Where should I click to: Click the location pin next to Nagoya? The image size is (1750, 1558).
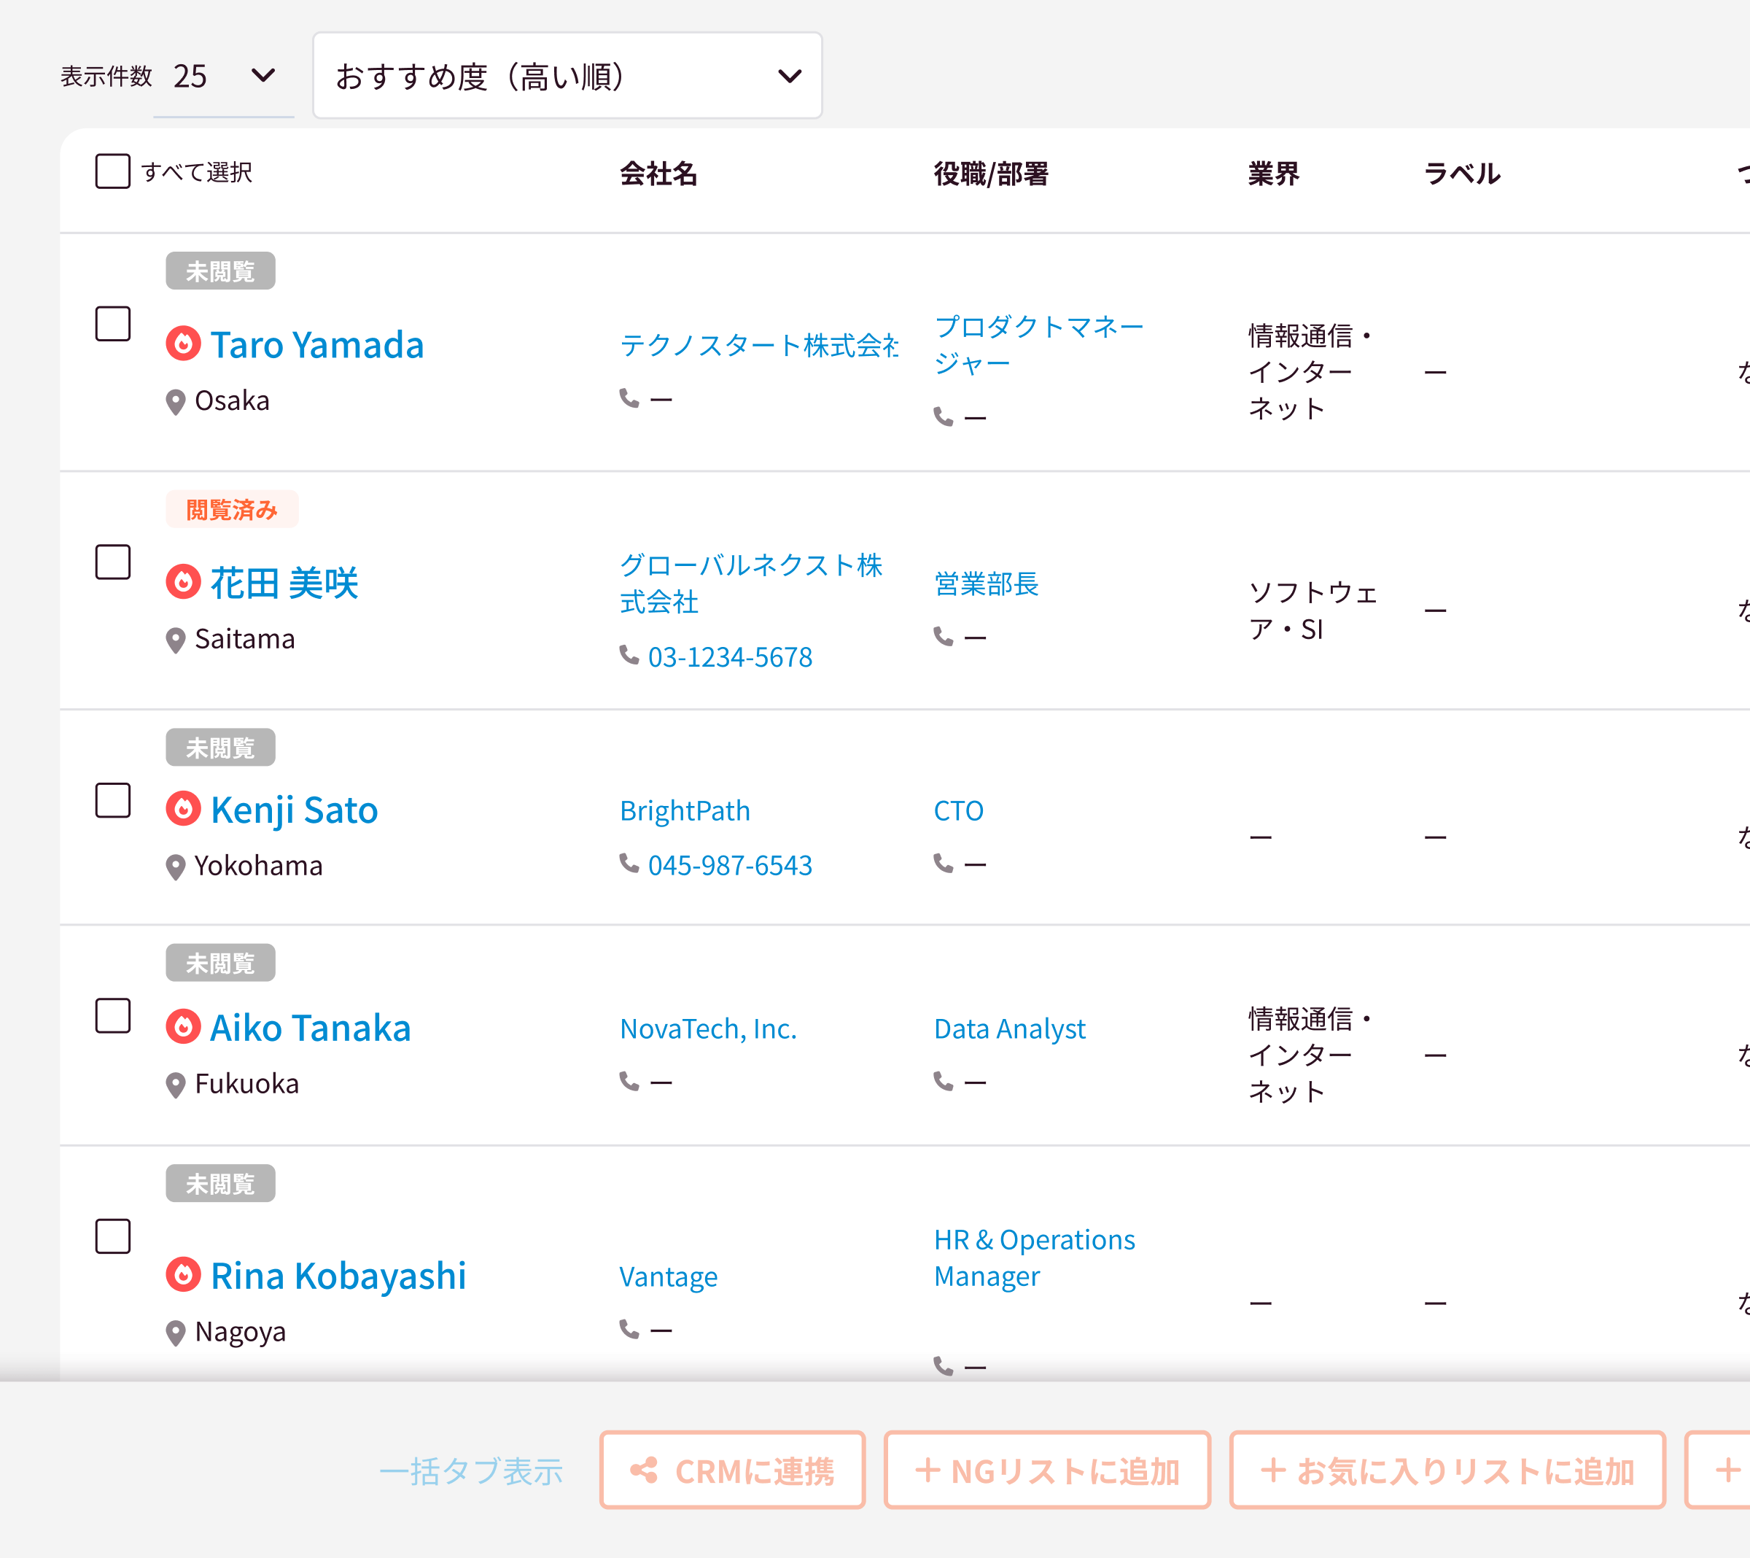(176, 1333)
